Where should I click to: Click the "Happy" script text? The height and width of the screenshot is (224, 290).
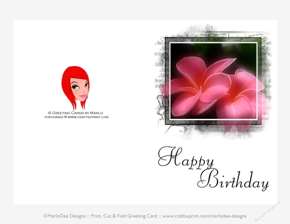pos(186,158)
